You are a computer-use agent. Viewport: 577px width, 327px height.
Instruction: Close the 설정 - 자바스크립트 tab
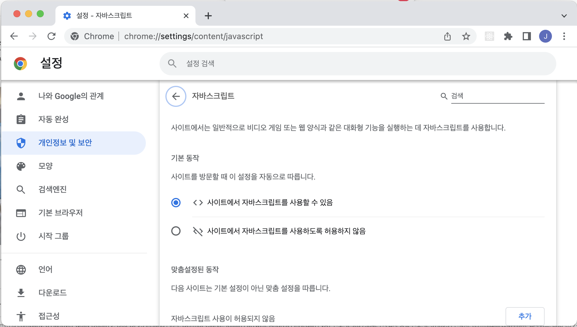click(186, 16)
